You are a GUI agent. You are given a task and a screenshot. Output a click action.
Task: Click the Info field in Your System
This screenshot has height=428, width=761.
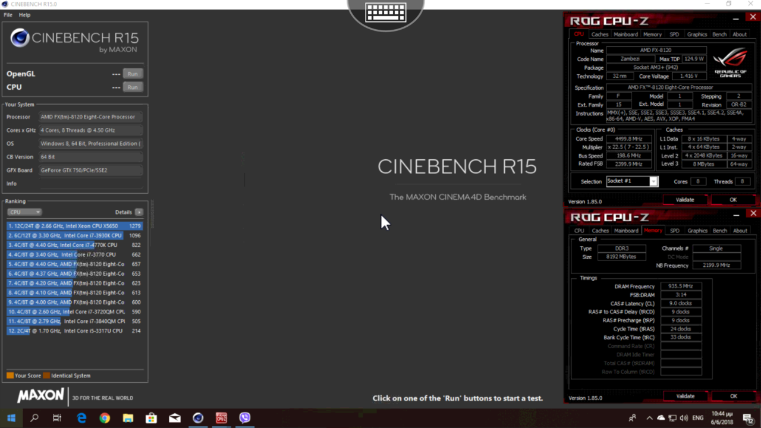tap(91, 183)
